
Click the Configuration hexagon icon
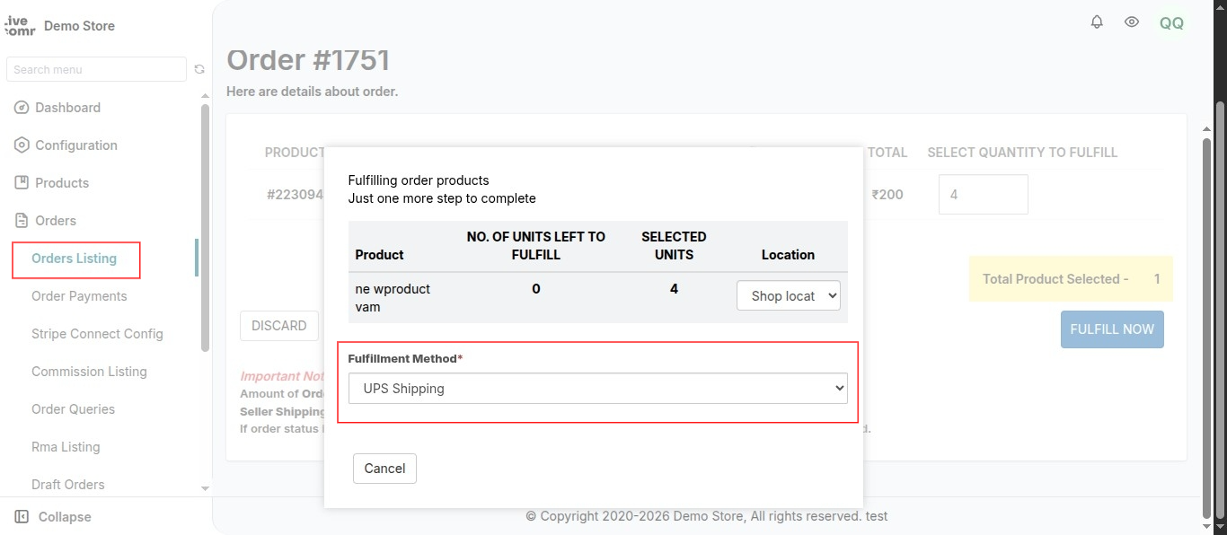point(22,145)
